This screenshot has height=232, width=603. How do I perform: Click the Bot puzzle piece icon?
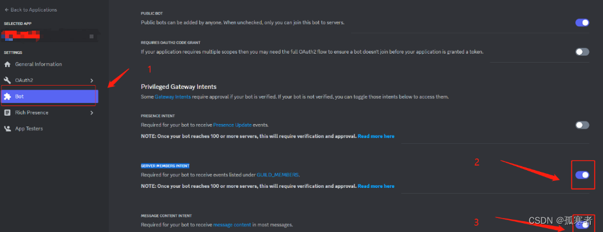(x=7, y=97)
